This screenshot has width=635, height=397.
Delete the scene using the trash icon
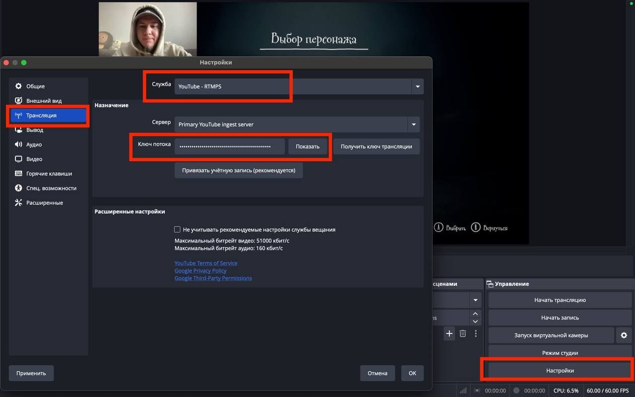point(462,333)
